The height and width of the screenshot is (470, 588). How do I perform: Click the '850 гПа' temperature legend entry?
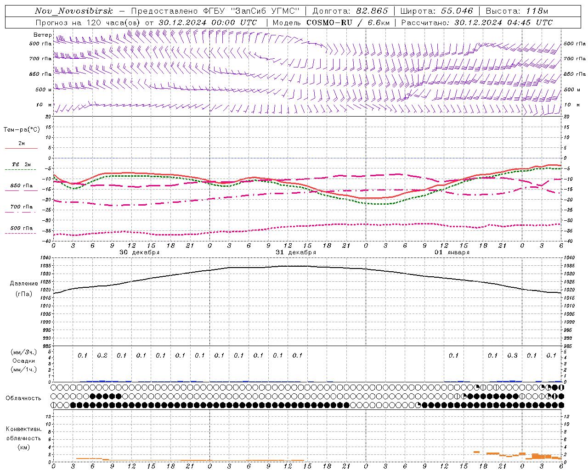pyautogui.click(x=22, y=185)
